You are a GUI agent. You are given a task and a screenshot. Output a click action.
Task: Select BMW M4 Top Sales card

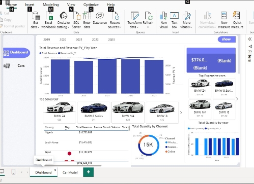pos(128,113)
